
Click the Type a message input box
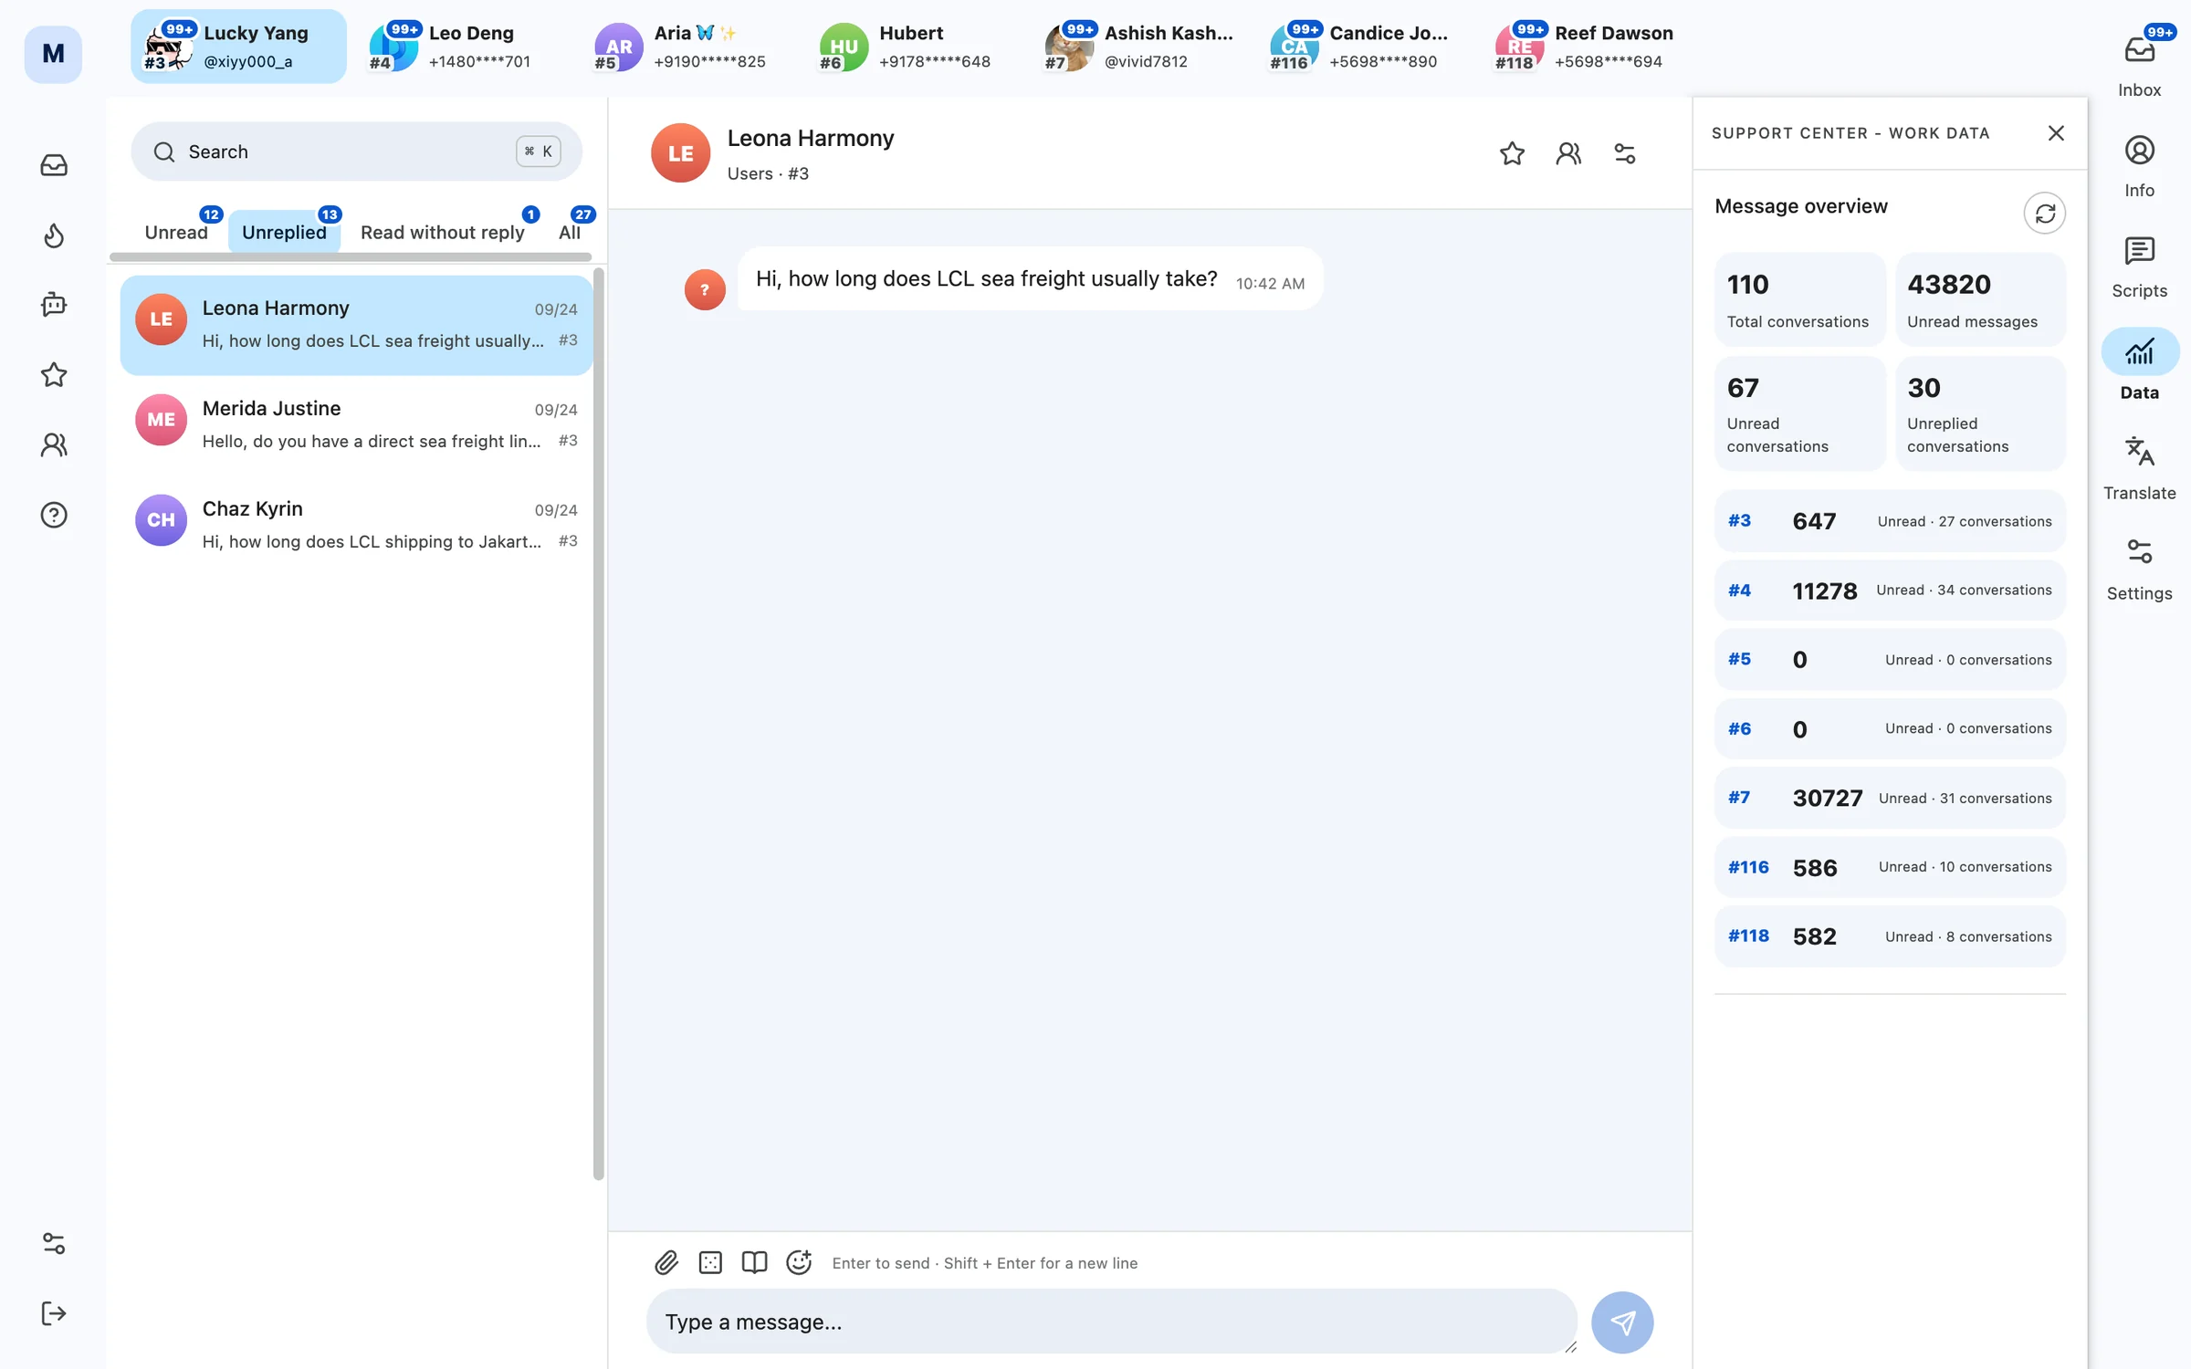(1112, 1322)
